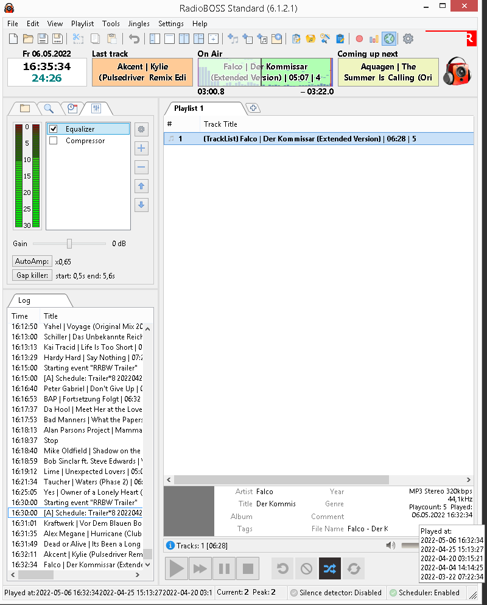Click the Save As floppy icon in the toolbar

57,38
